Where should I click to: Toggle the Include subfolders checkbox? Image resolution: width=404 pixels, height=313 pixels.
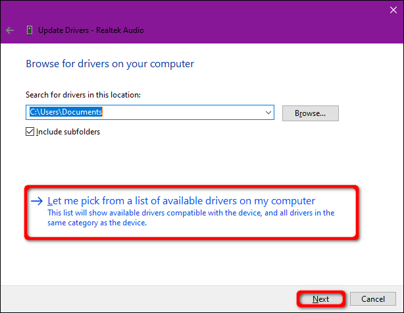(x=30, y=132)
